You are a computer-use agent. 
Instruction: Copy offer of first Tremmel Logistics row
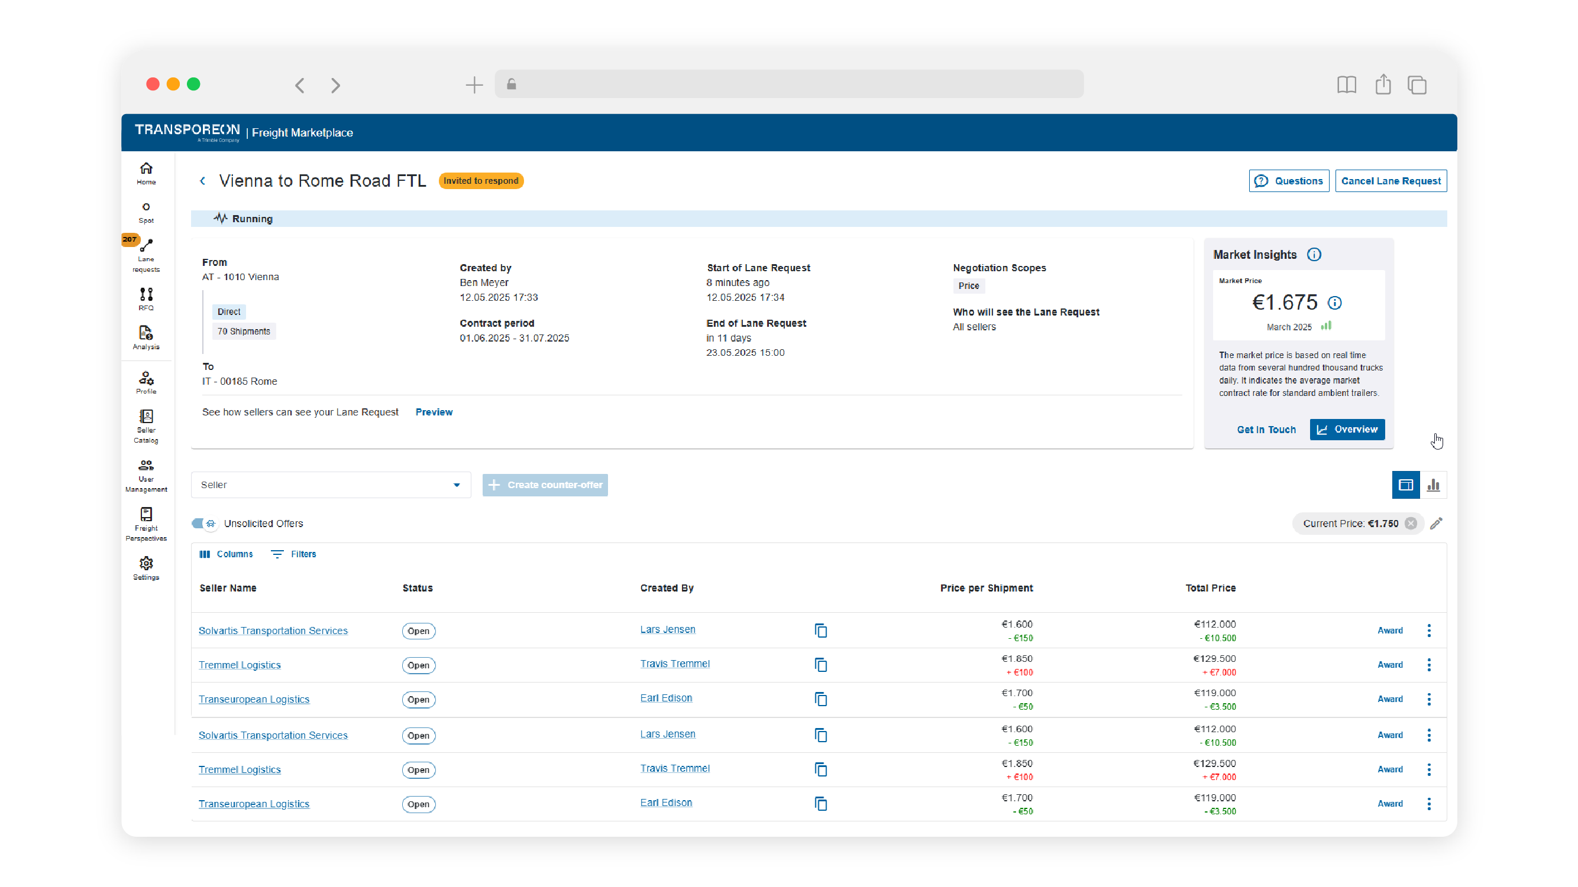821,665
